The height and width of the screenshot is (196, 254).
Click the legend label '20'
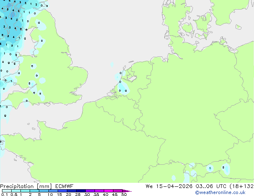(x=69, y=194)
